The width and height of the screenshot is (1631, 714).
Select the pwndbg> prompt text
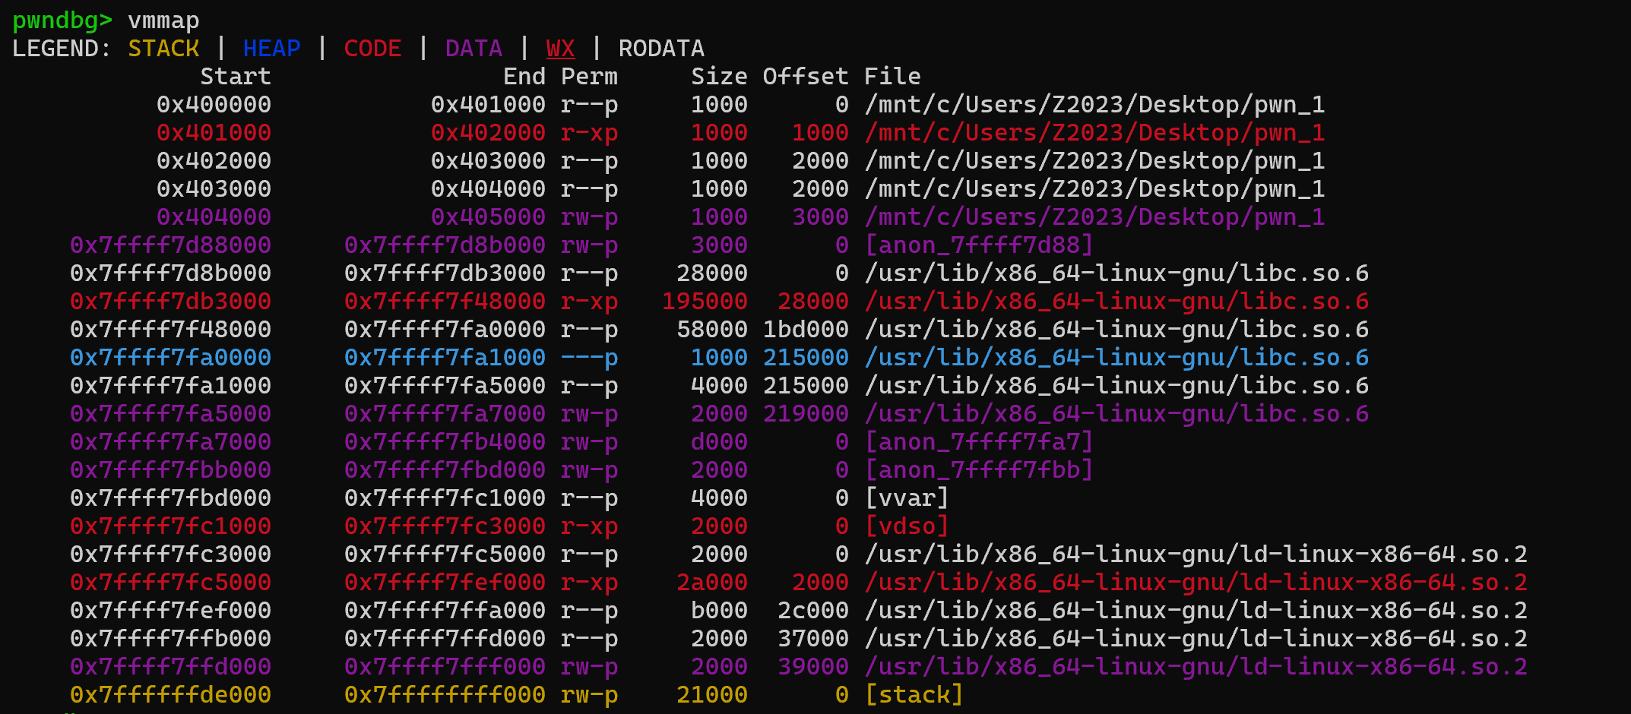[x=62, y=21]
